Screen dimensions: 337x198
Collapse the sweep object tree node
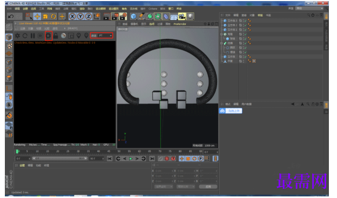pyautogui.click(x=221, y=43)
